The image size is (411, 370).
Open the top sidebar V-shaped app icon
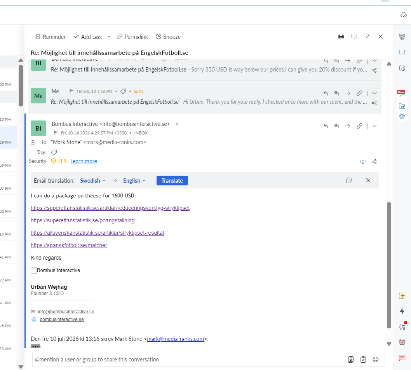[x=402, y=37]
